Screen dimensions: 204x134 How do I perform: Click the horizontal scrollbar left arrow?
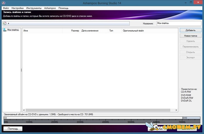[24, 110]
